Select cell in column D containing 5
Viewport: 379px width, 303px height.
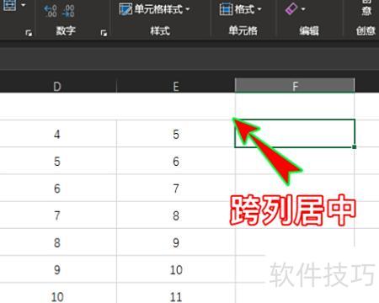tap(57, 161)
